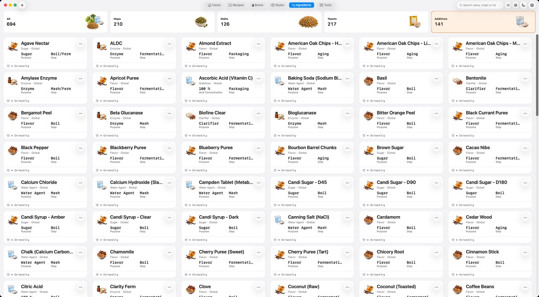Select the Additives category card
This screenshot has height=297, width=539.
[x=483, y=22]
